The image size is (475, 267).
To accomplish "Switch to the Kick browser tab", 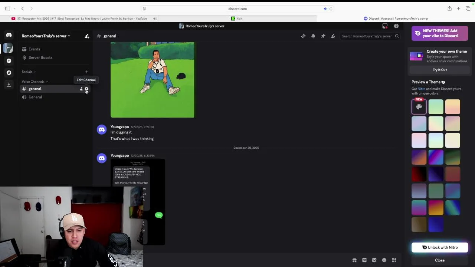I will pos(237,19).
